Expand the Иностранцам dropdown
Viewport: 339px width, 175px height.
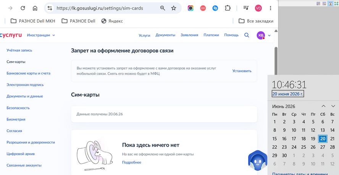[x=41, y=35]
